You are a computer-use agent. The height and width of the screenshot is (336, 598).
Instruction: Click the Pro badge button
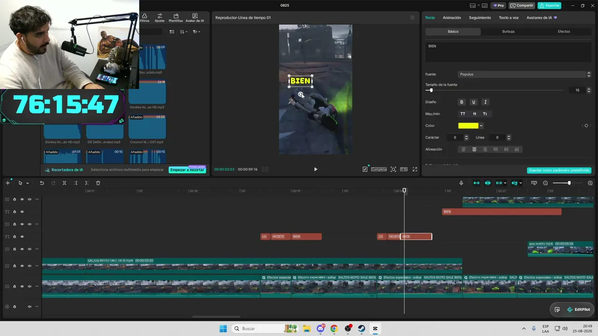498,6
